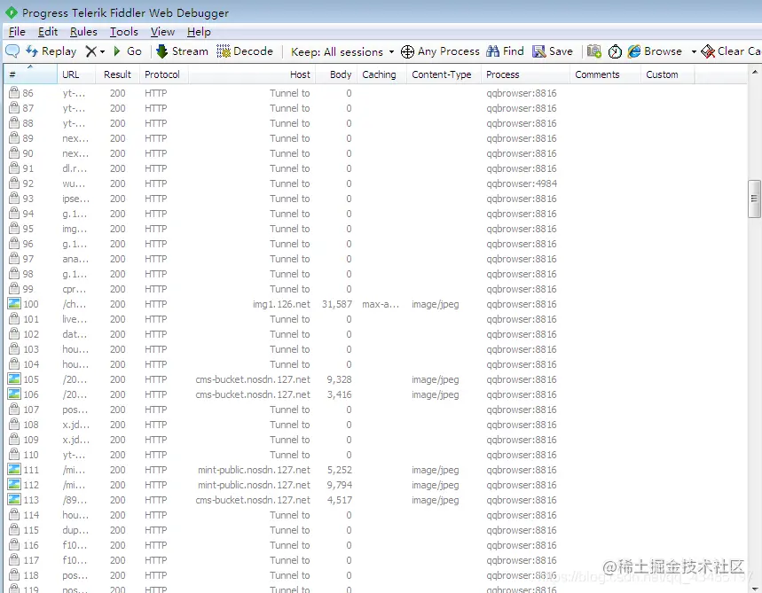Select body size 3,416 in session 106
Image resolution: width=762 pixels, height=593 pixels.
(339, 394)
